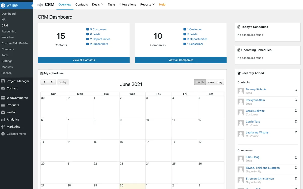Click clock icon beside Kihn-Haag
Viewport: 303px width, 189px height.
[296, 158]
